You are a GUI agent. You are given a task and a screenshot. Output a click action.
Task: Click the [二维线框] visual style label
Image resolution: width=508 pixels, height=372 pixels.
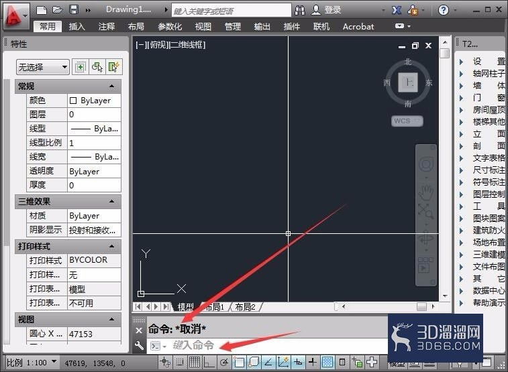[x=188, y=45]
